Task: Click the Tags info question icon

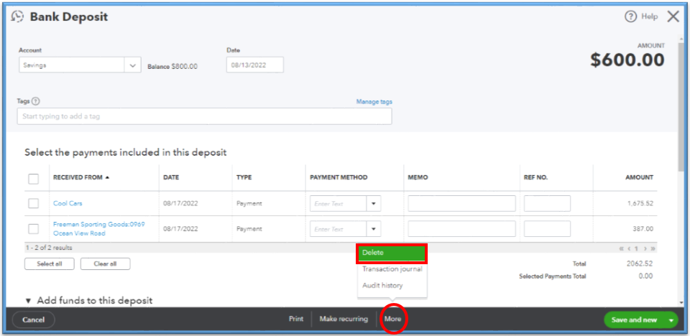Action: point(36,101)
